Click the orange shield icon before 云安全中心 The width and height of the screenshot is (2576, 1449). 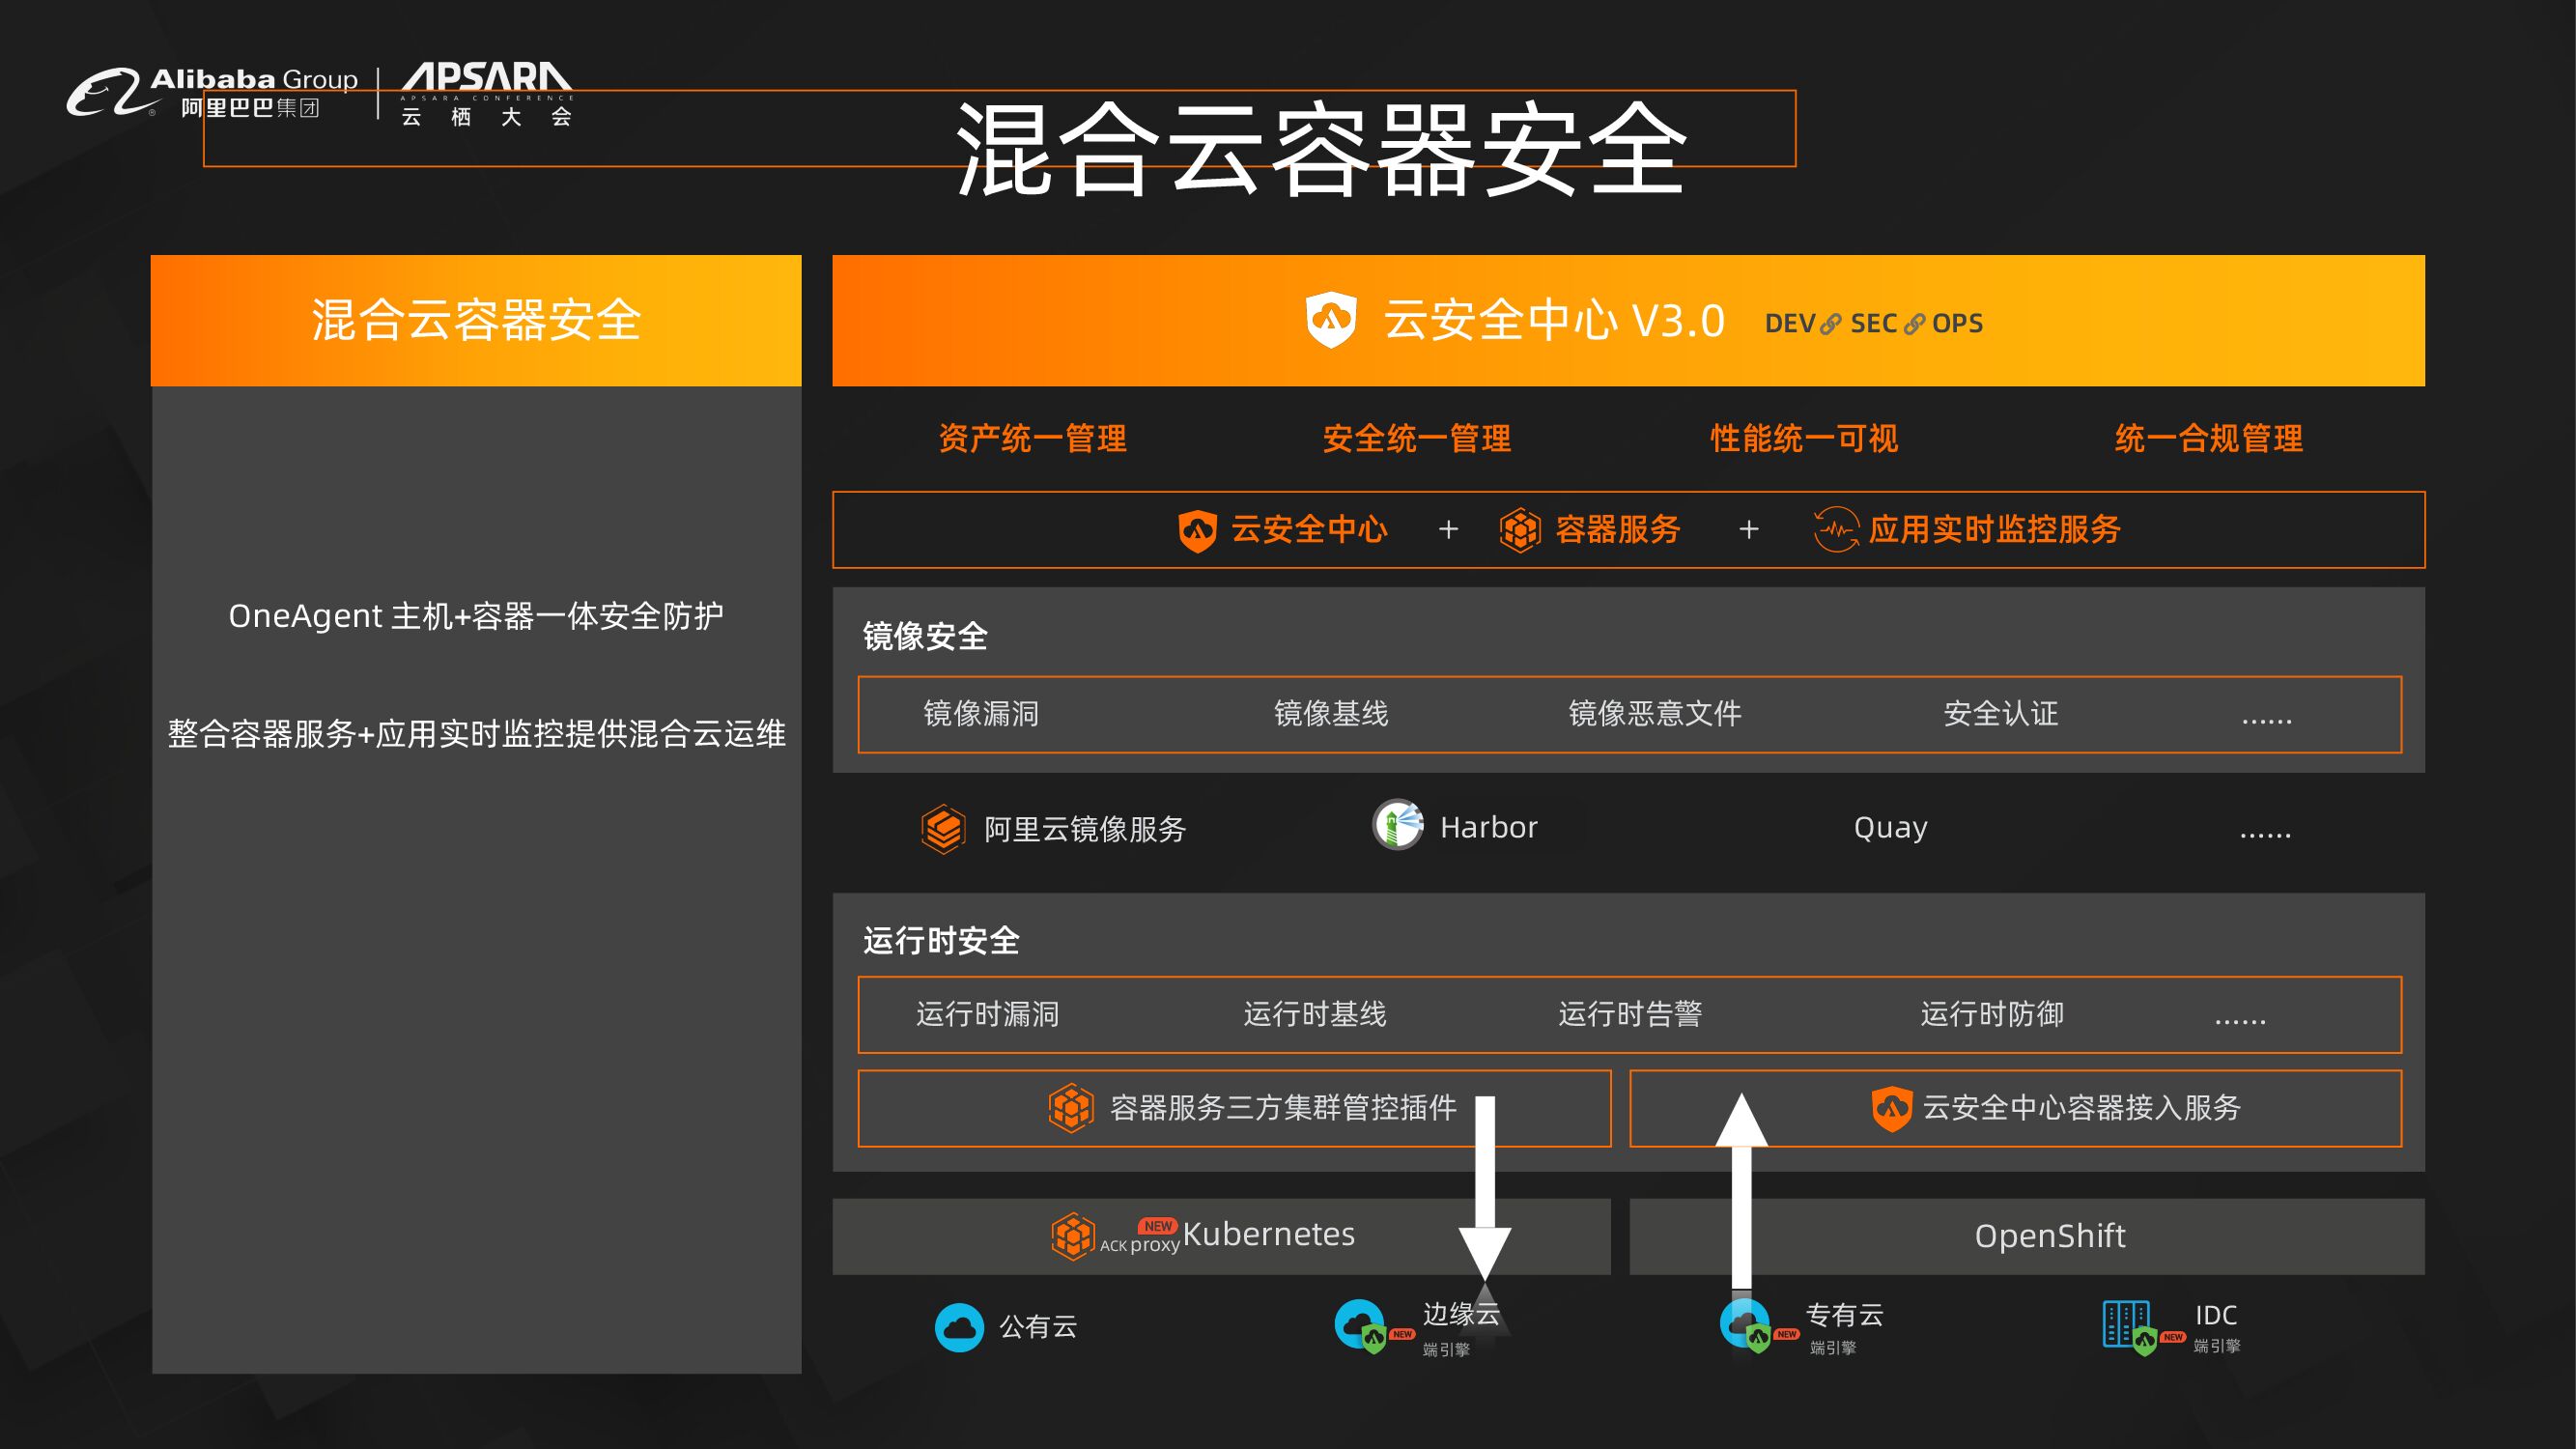pyautogui.click(x=1197, y=530)
